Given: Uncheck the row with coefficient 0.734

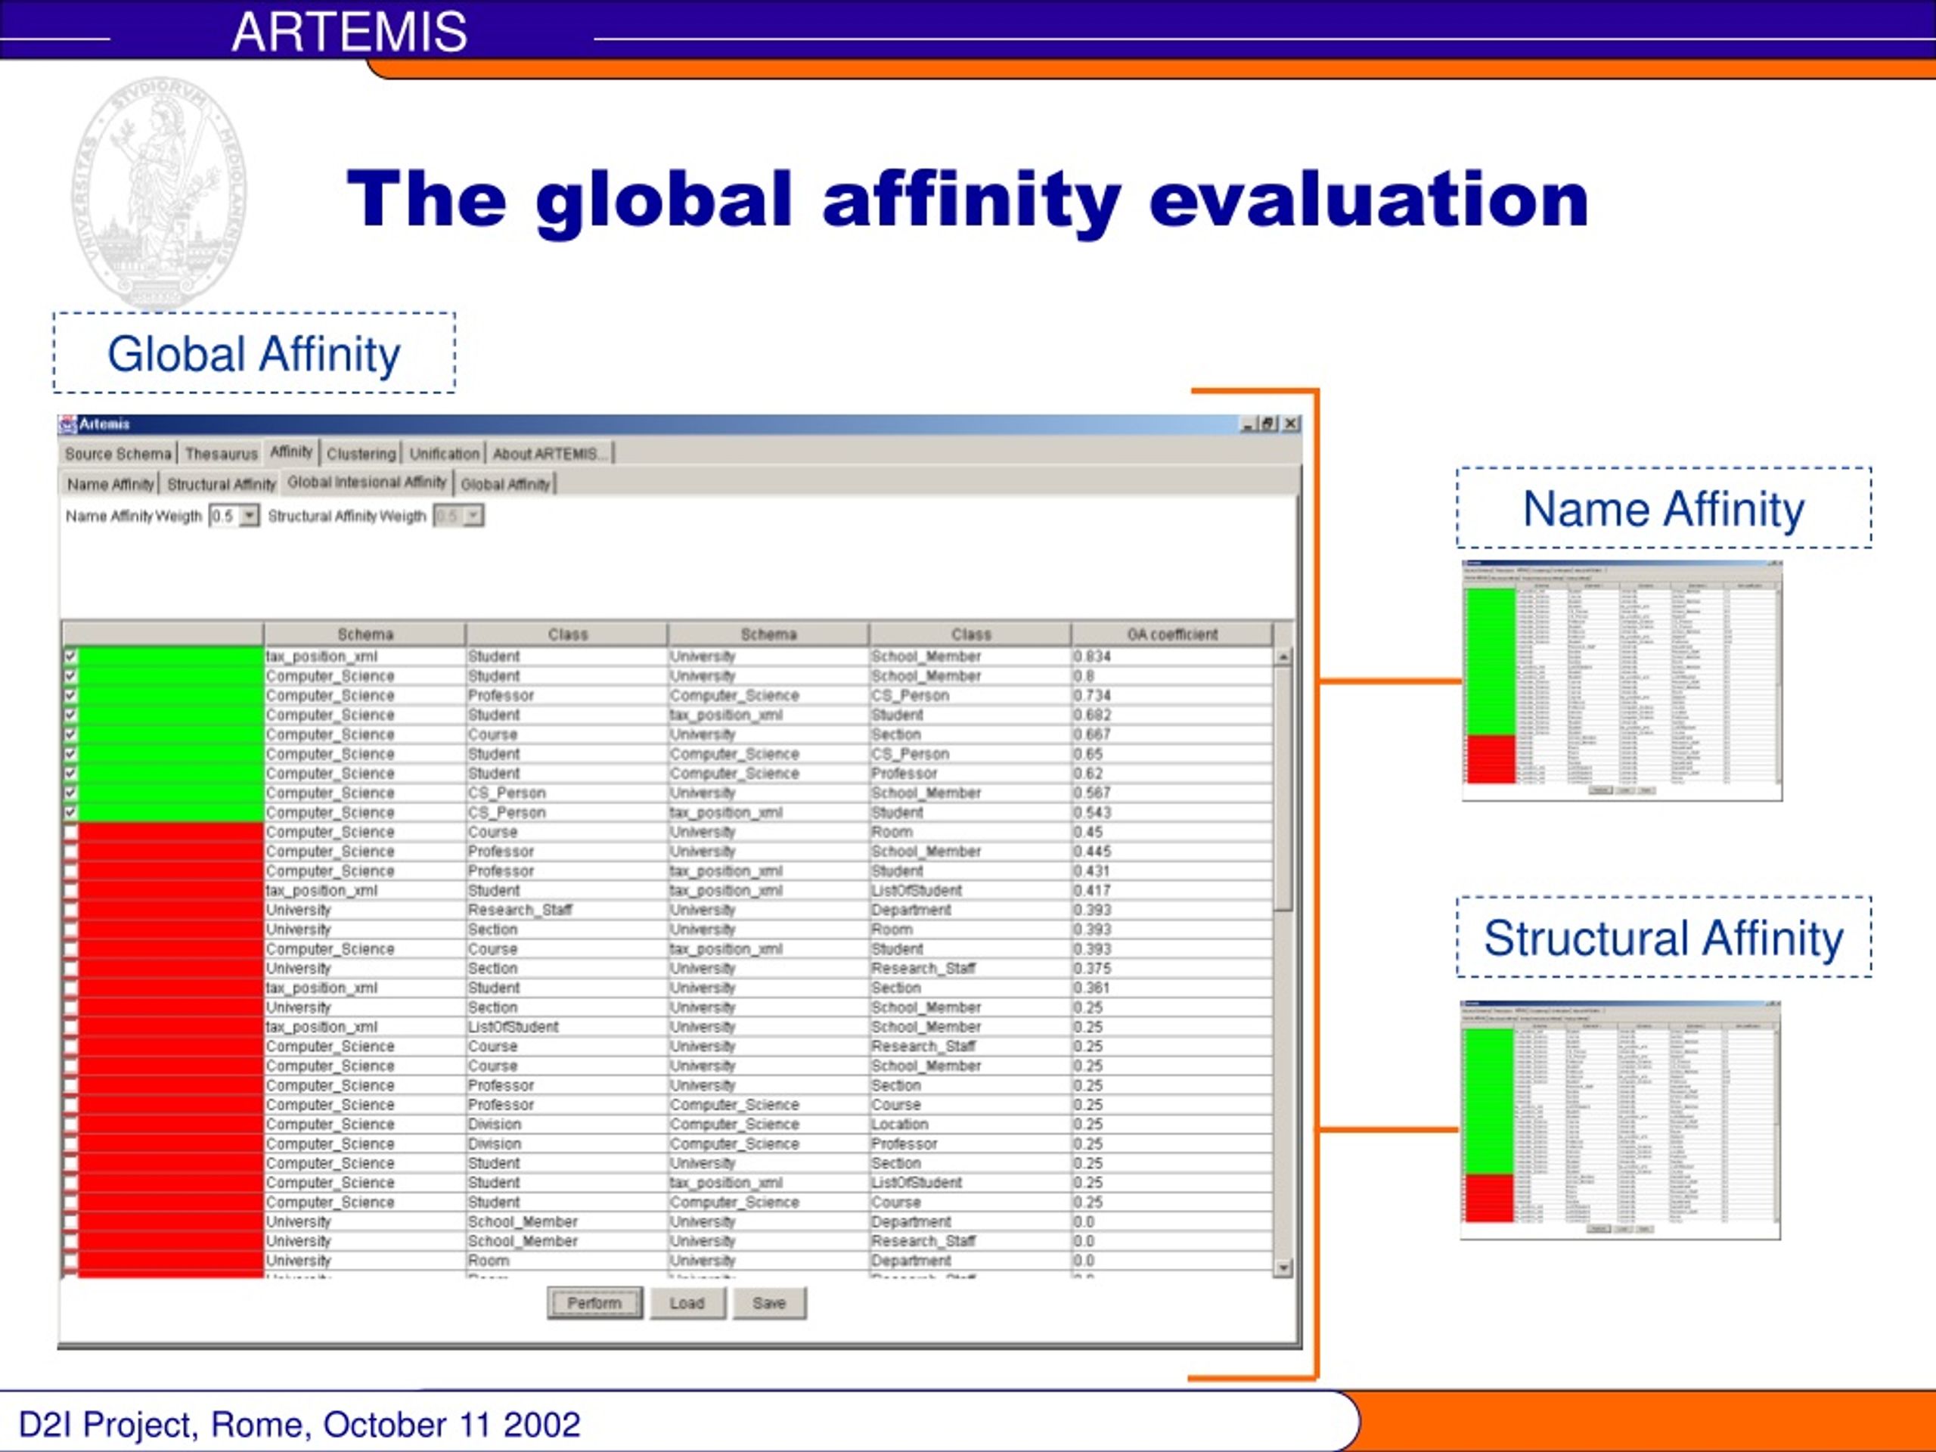Looking at the screenshot, I should [71, 695].
